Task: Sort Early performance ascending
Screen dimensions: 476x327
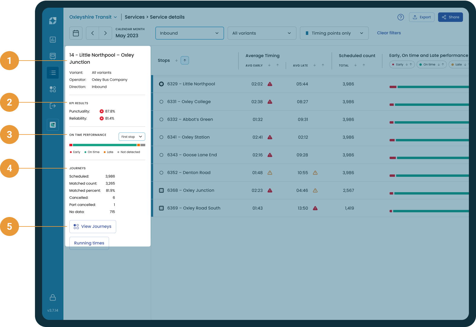Action: tap(411, 64)
